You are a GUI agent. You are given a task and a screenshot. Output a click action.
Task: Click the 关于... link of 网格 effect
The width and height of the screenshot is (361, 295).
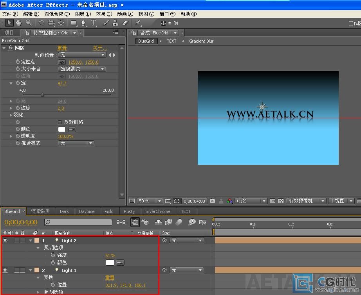point(100,48)
